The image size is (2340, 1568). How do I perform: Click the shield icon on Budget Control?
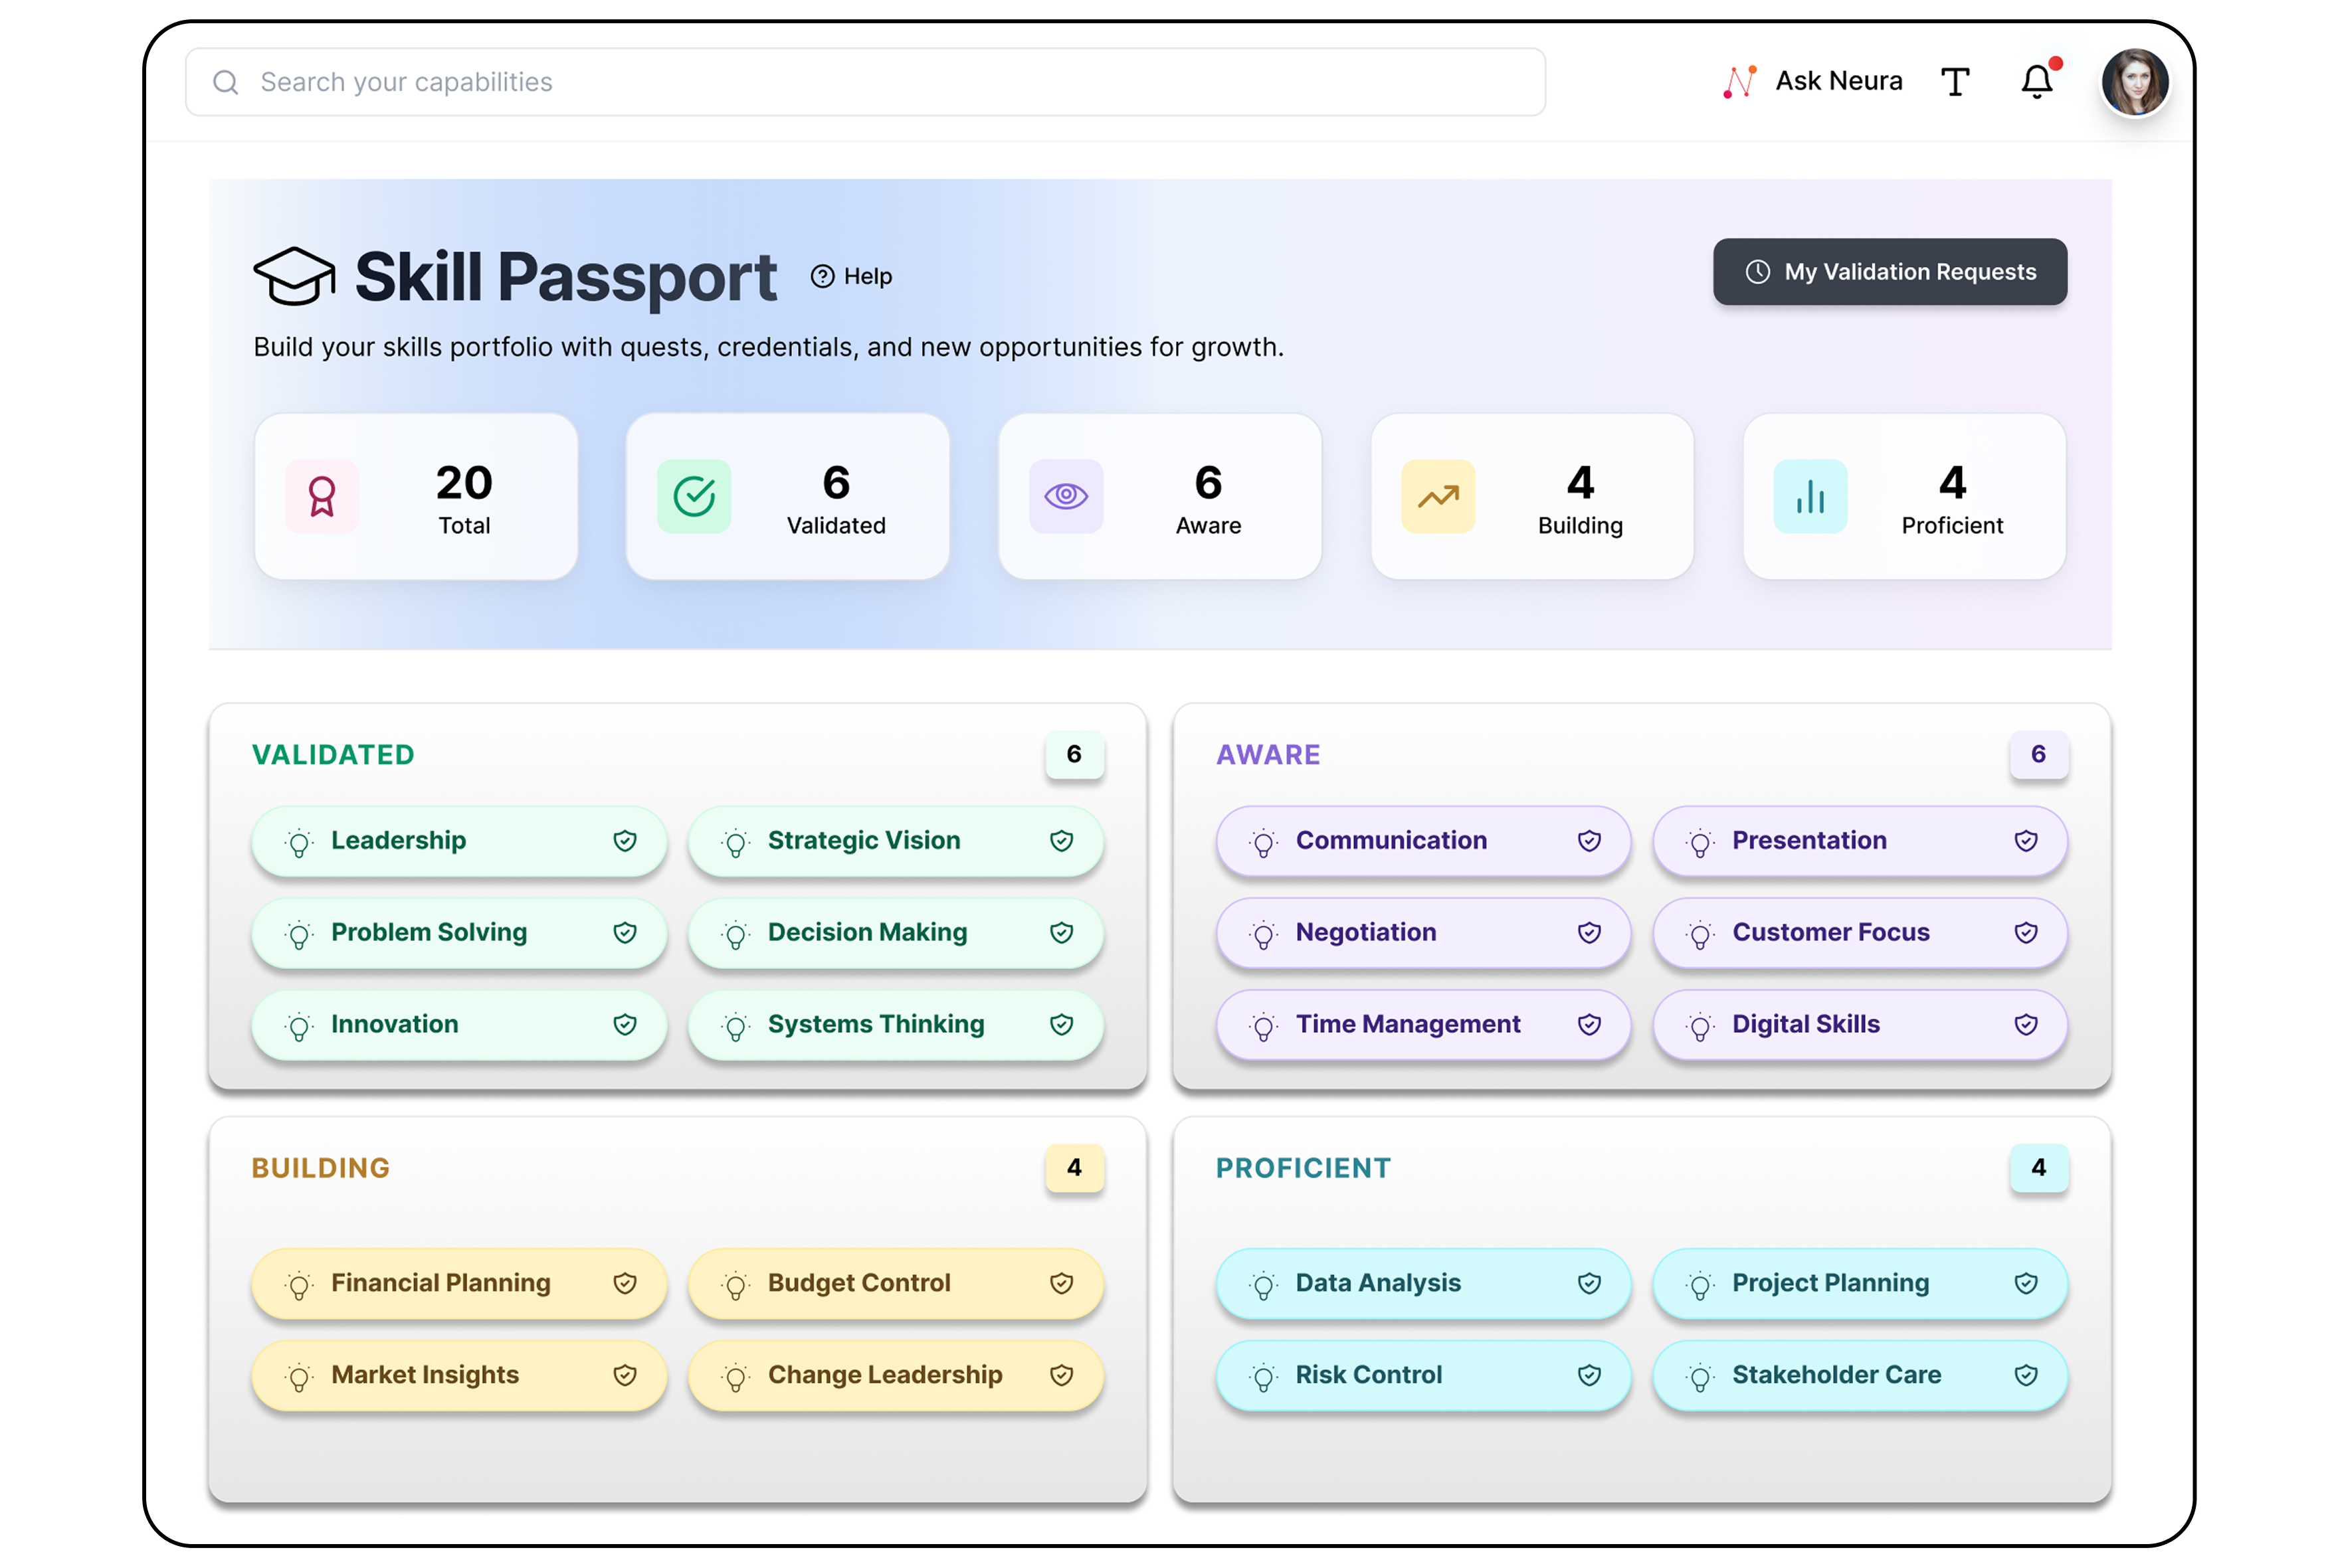(1060, 1283)
